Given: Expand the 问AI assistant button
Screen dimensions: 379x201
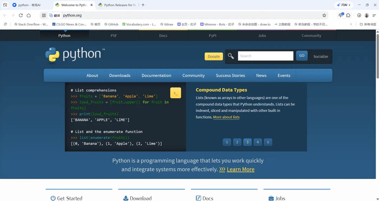Looking at the screenshot, I should click(344, 5).
